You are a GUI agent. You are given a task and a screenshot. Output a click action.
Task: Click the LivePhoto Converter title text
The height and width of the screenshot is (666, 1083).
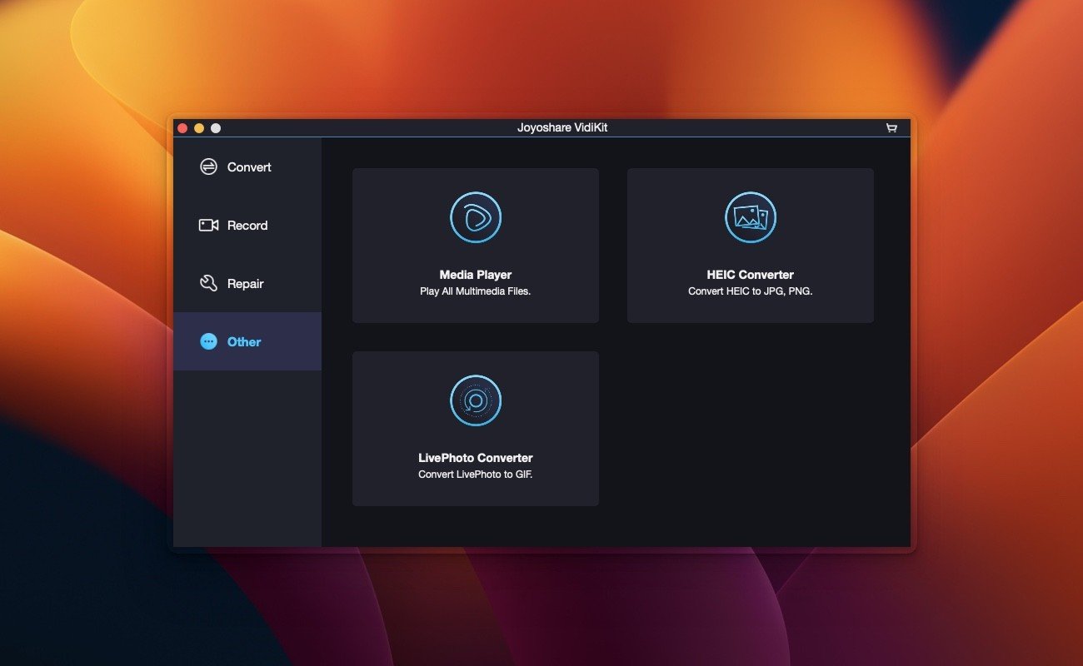click(476, 458)
